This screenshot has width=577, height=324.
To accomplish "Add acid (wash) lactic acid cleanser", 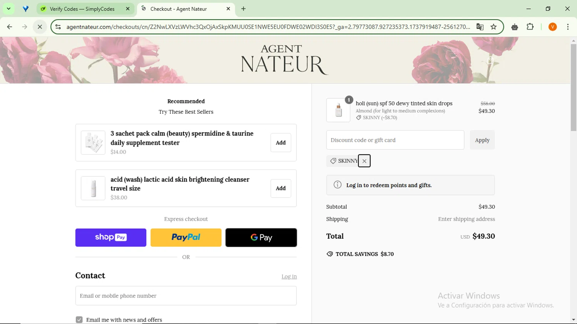I will pos(281,188).
